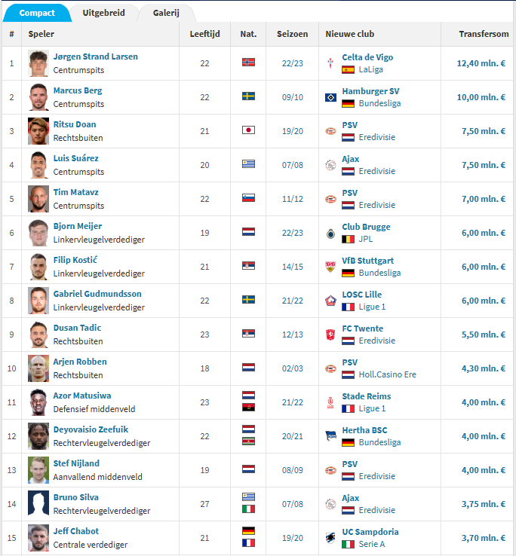Click the Club Brugge crest icon

(x=330, y=233)
